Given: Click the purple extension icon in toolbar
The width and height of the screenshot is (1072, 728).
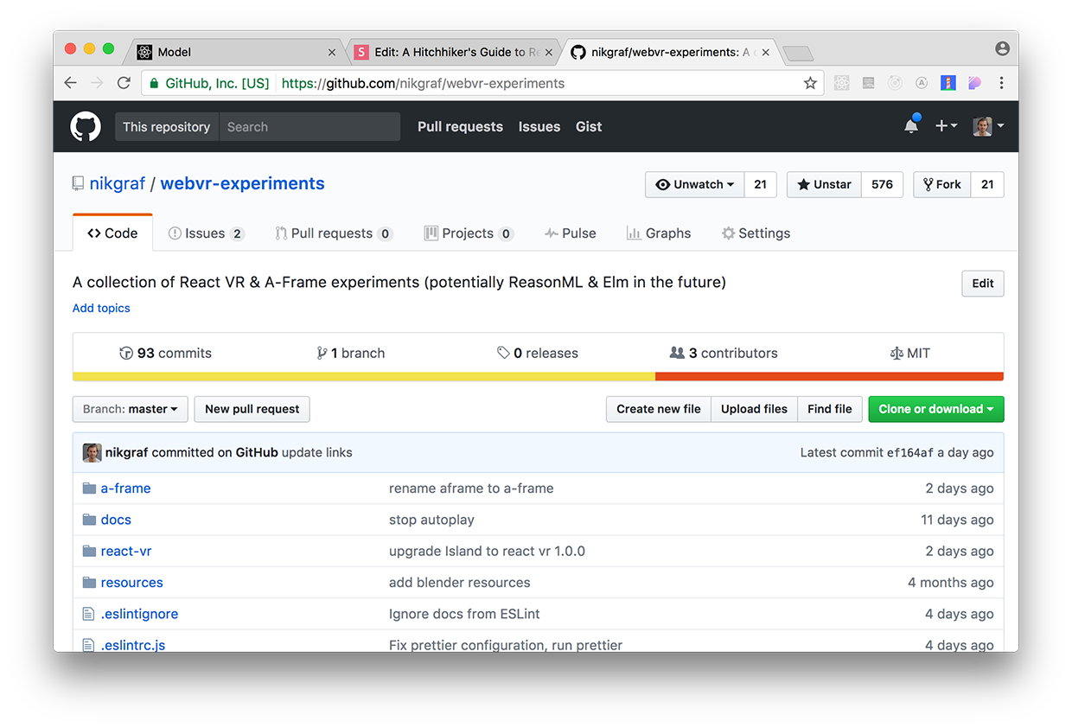Looking at the screenshot, I should point(974,83).
